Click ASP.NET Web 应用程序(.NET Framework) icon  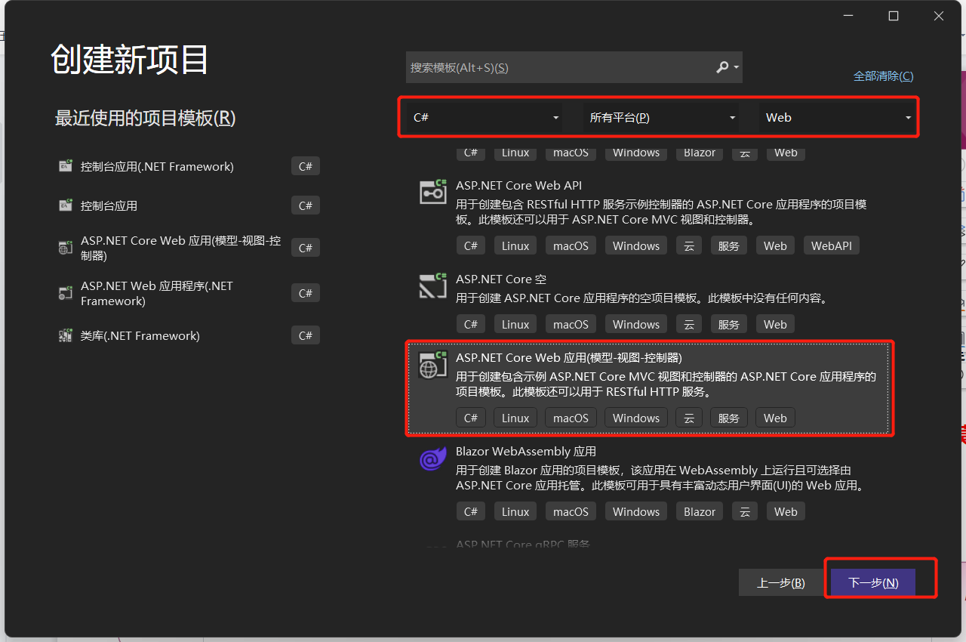pos(66,293)
